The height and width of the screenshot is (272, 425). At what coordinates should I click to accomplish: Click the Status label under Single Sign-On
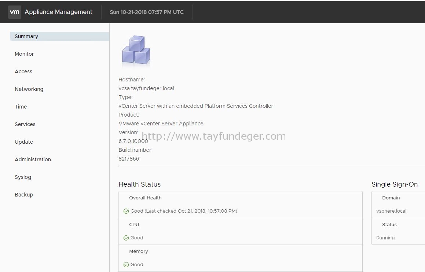(389, 225)
